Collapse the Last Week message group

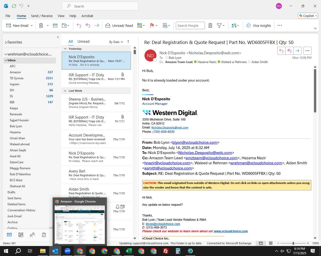point(65,91)
